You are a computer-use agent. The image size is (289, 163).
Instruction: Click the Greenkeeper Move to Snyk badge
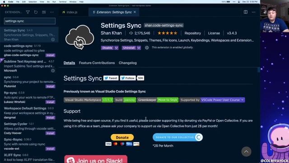[158, 100]
